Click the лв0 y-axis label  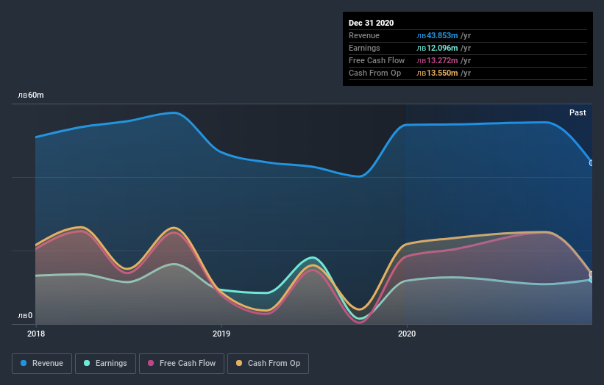click(25, 315)
